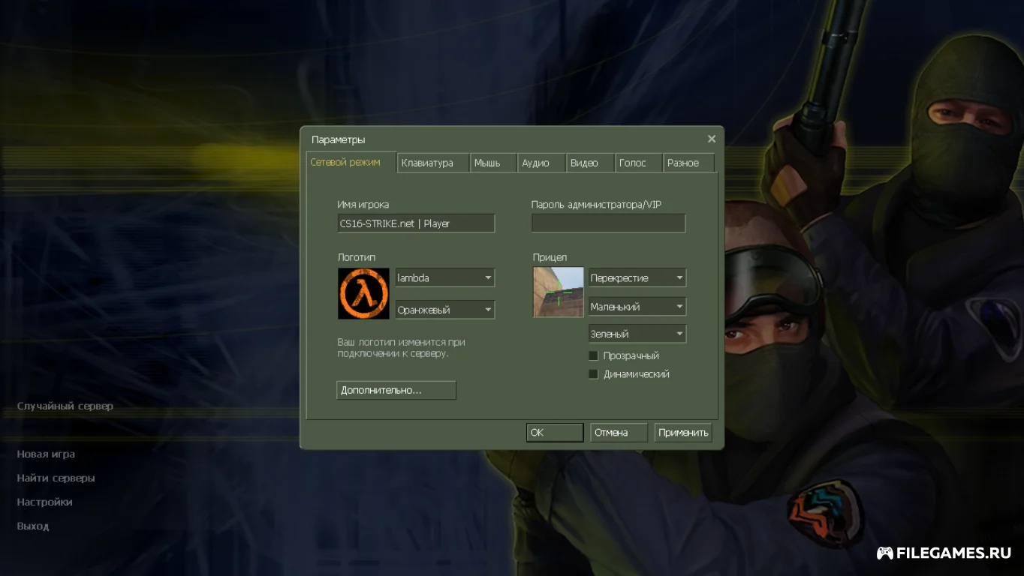Close the Параметры dialog
1024x576 pixels.
pos(712,139)
